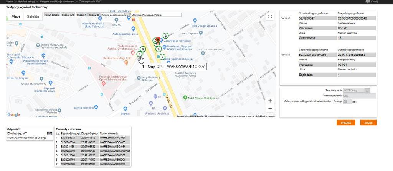The image size is (393, 171).
Task: Click Pipelife Polska SA pin
Action: (101, 18)
